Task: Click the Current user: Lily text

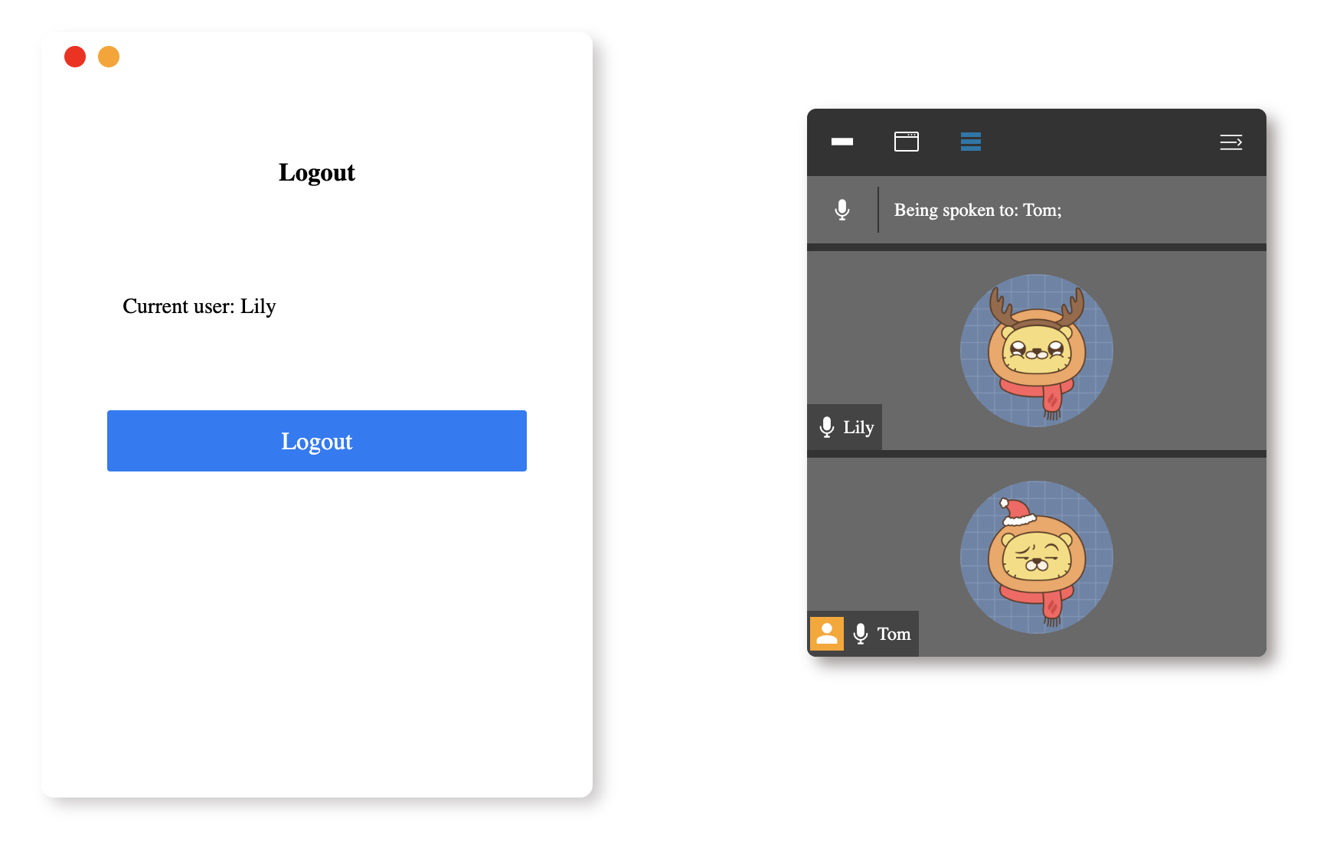Action: tap(199, 306)
